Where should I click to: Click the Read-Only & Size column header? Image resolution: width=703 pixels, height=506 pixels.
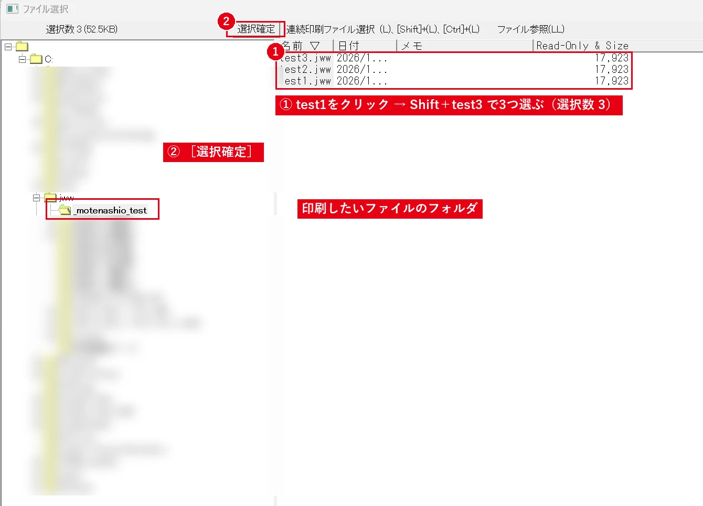pos(582,46)
